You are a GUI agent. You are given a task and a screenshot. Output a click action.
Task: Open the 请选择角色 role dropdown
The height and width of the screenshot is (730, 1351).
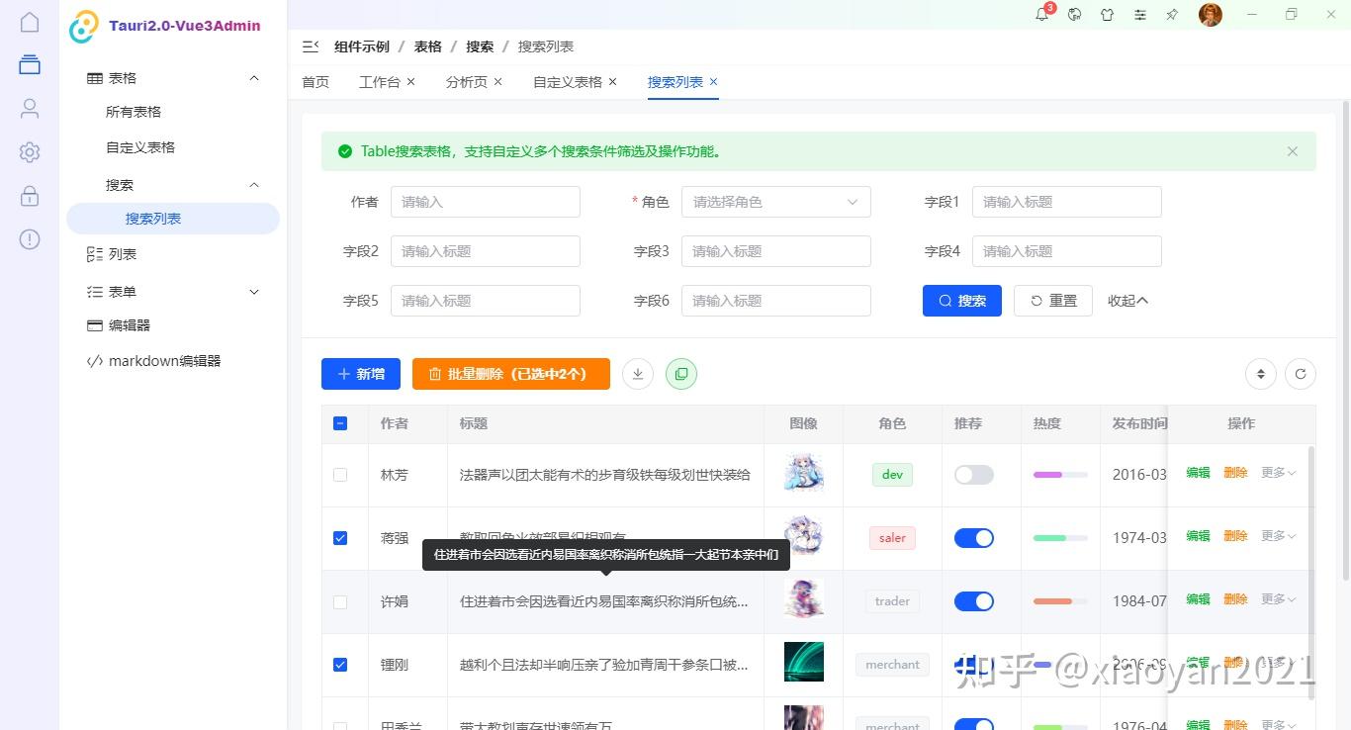click(x=775, y=202)
